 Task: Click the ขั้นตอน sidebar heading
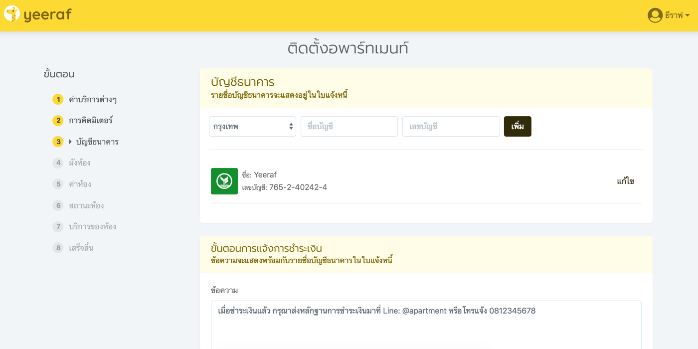[x=59, y=74]
